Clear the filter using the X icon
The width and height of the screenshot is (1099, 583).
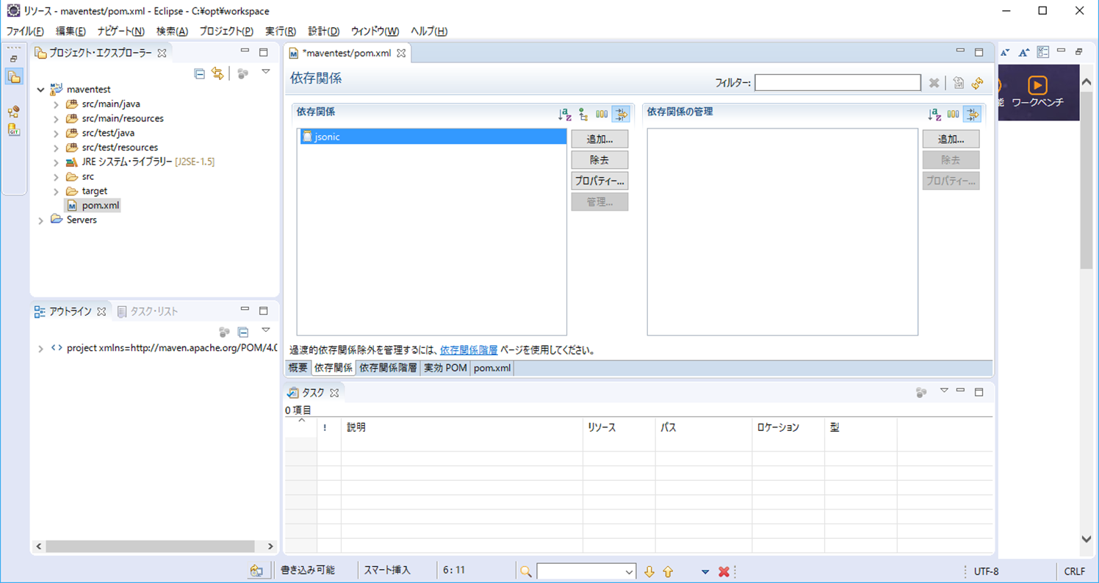click(933, 83)
